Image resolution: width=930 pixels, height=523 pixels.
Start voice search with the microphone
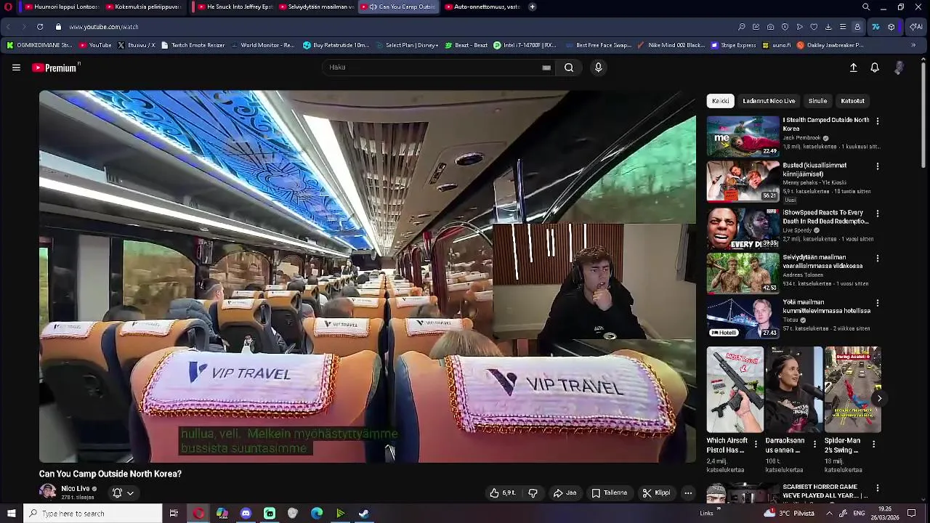pyautogui.click(x=598, y=68)
